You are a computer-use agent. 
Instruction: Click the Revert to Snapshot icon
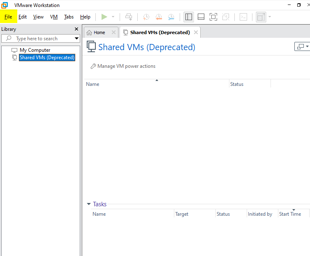158,17
